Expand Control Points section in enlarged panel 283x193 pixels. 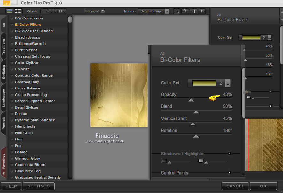pos(229,172)
